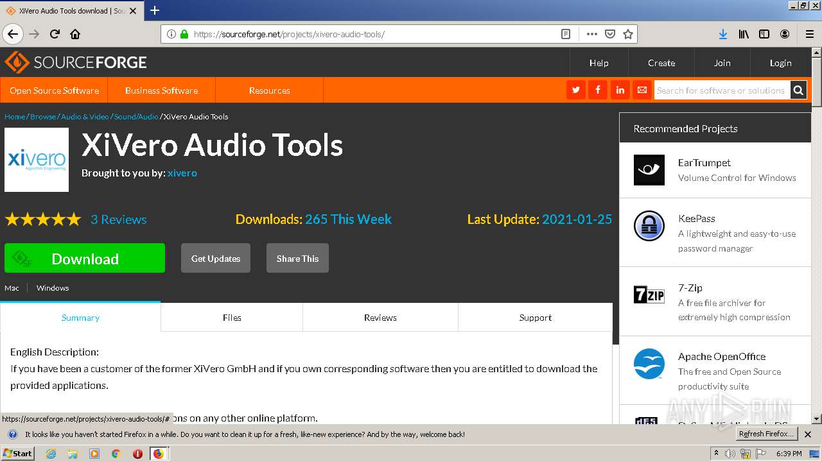This screenshot has width=822, height=462.
Task: Share on LinkedIn icon
Action: [x=620, y=90]
